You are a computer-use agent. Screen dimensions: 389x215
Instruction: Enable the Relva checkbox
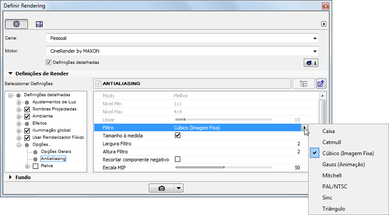[x=36, y=166]
